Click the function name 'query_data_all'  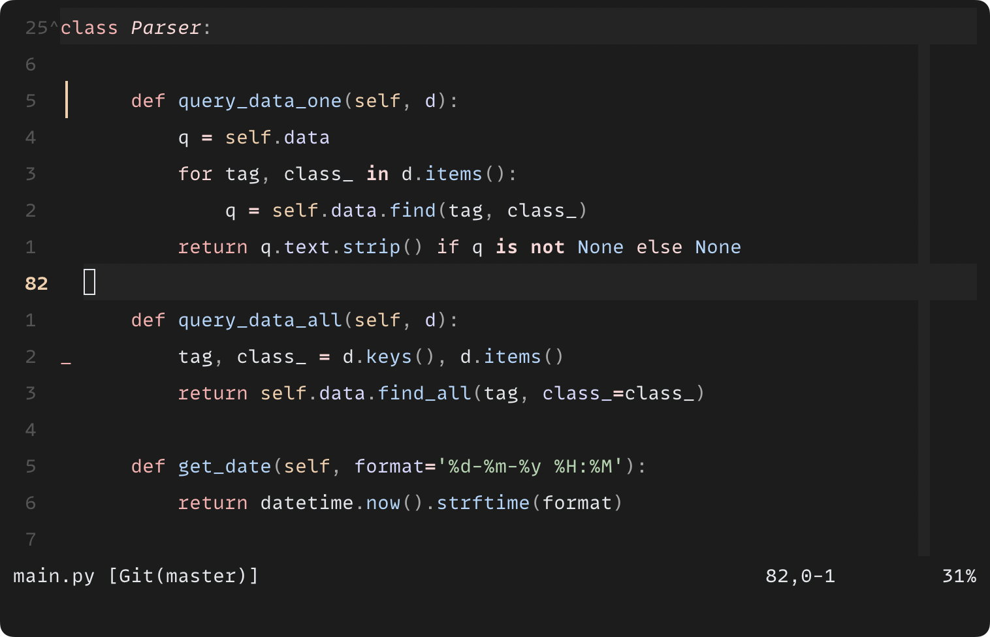coord(260,320)
